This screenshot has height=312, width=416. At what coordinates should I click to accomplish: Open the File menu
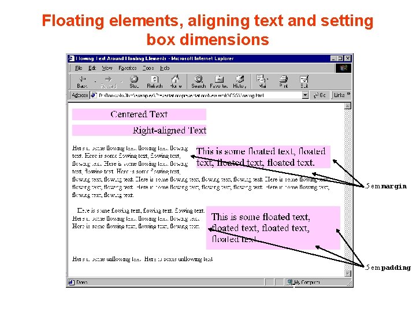click(79, 68)
